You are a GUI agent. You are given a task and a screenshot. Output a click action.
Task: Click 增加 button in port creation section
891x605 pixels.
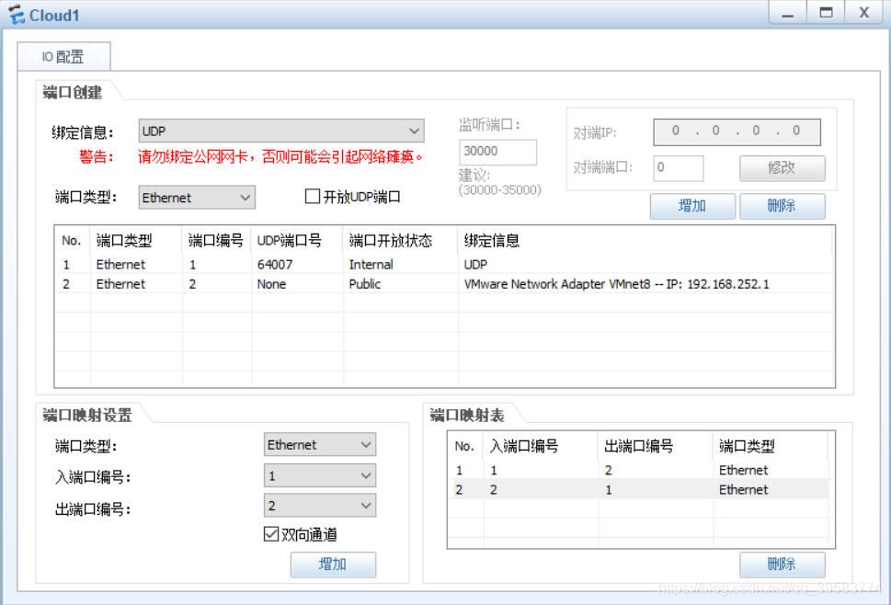point(692,206)
